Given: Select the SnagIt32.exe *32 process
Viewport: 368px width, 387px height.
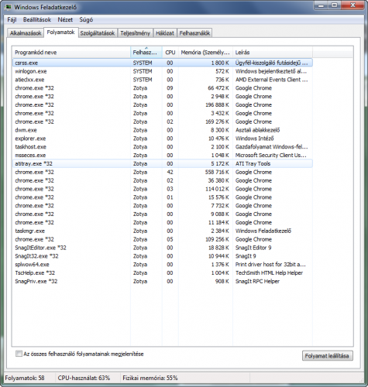Looking at the screenshot, I should [163, 256].
